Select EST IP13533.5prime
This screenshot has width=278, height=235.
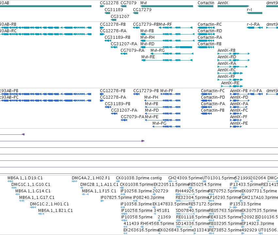[x=245, y=204]
